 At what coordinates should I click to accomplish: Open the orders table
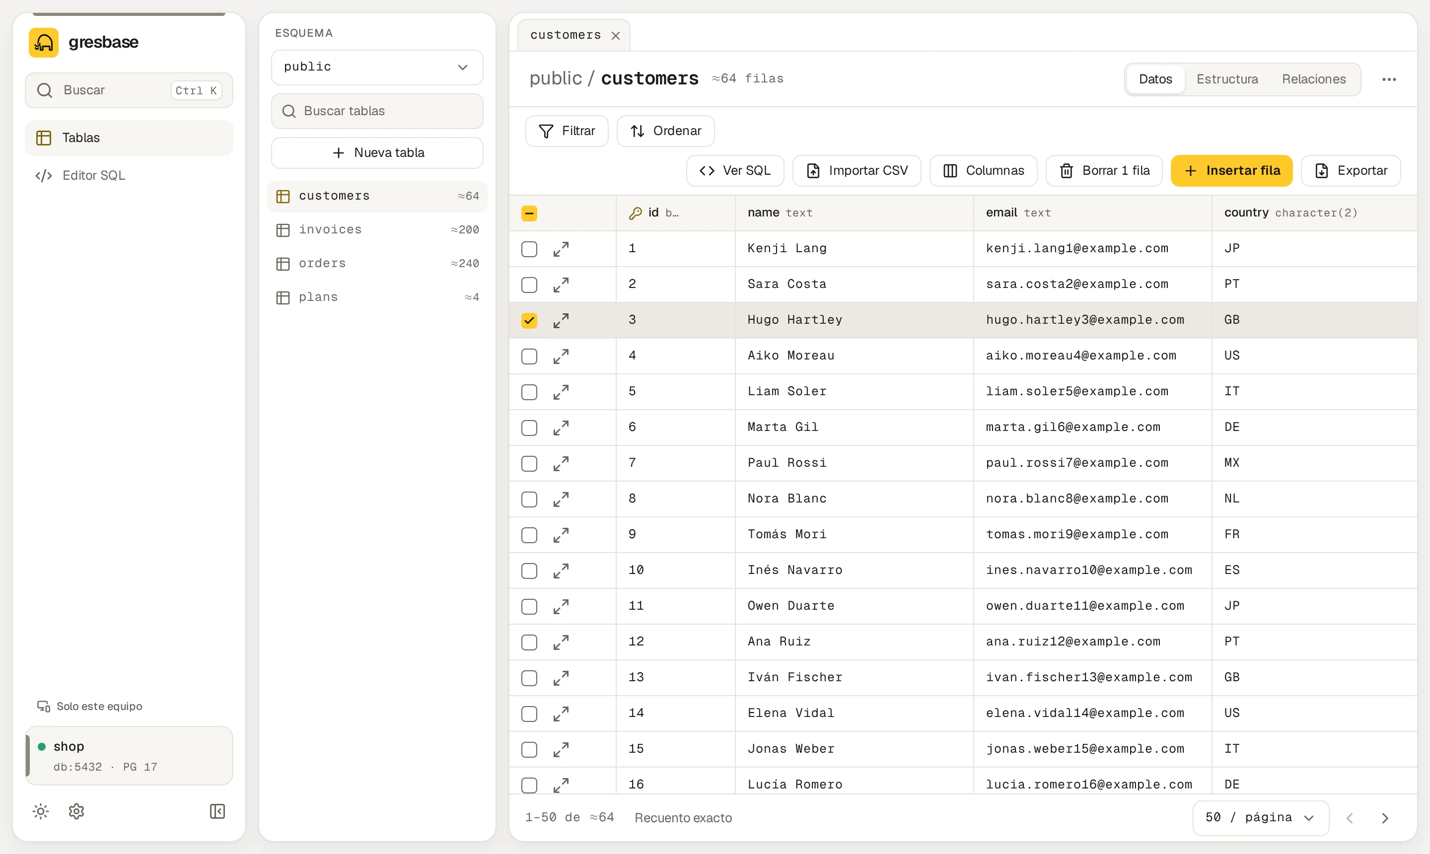(x=377, y=264)
